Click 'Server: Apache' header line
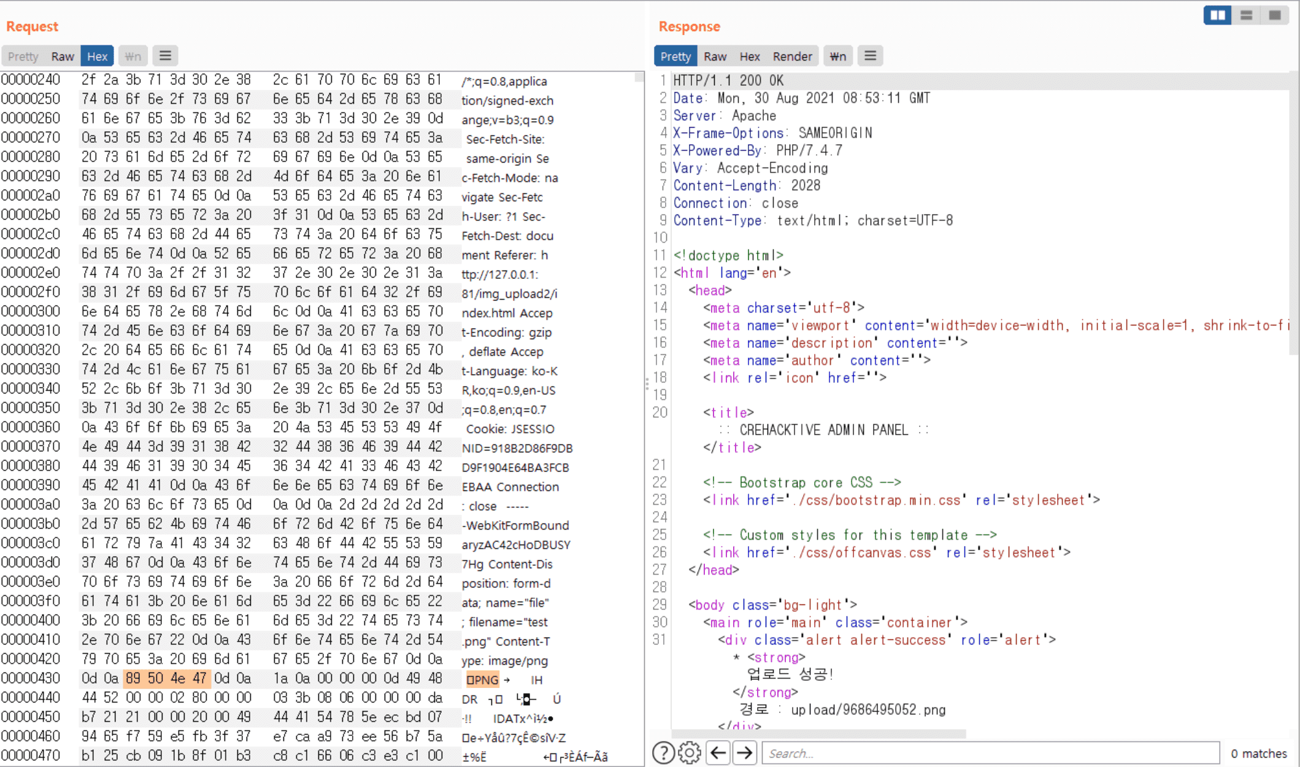 point(725,115)
